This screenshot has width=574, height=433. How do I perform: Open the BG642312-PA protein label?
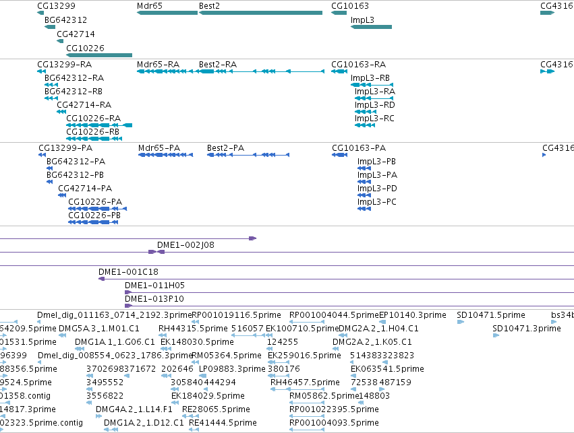(76, 162)
